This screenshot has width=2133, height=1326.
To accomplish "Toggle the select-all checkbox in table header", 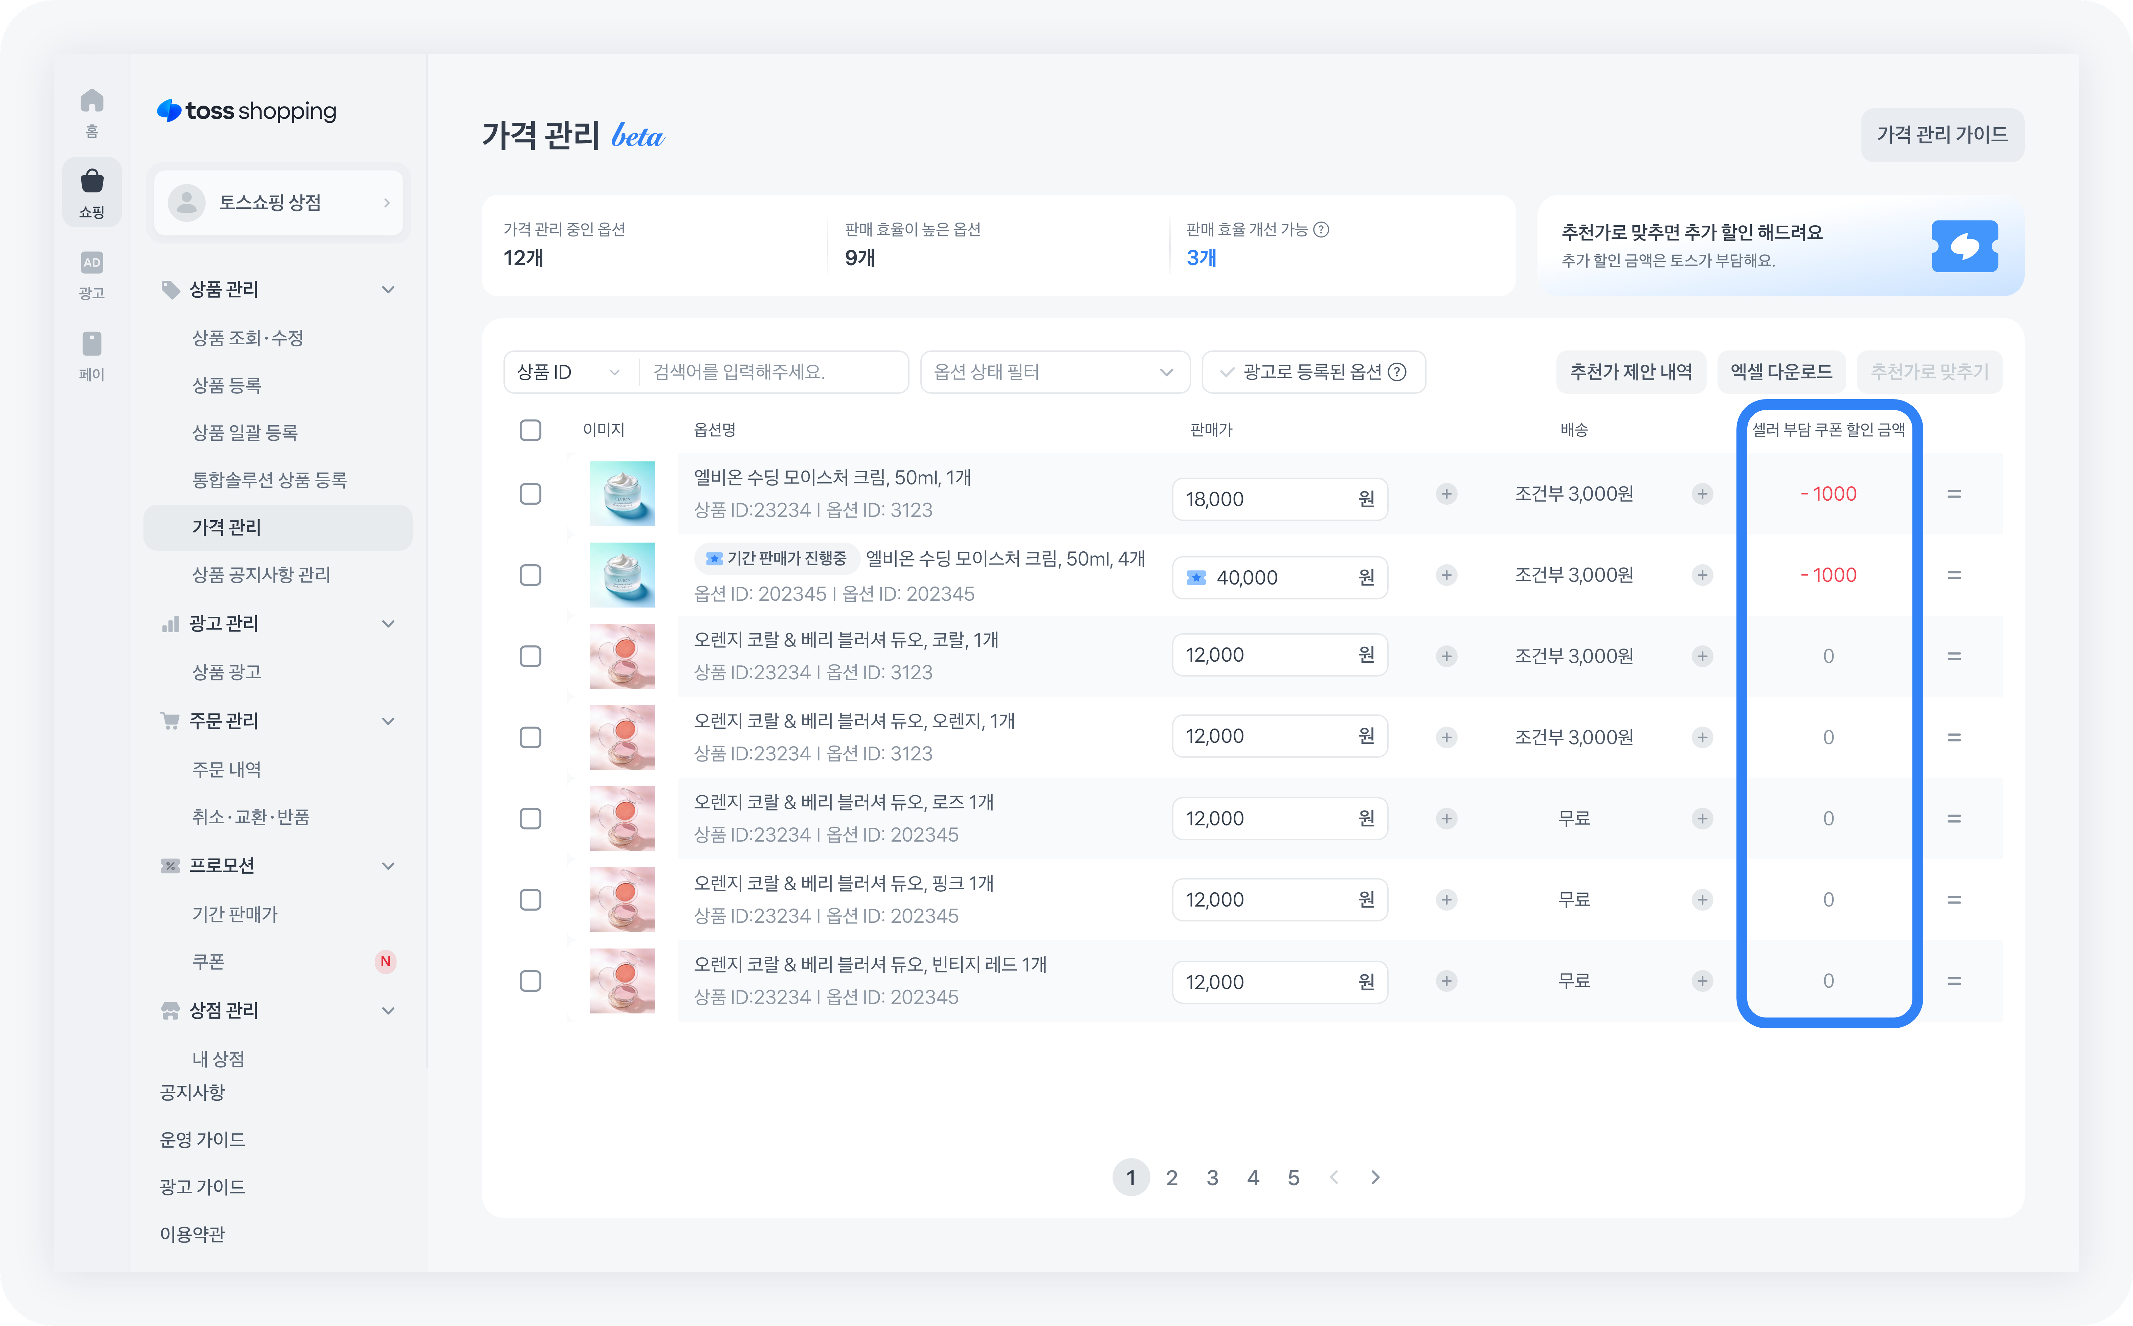I will coord(531,431).
